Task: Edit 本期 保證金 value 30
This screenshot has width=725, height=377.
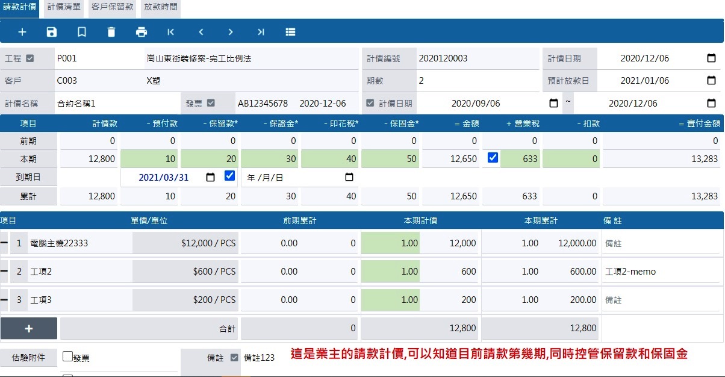Action: [270, 159]
